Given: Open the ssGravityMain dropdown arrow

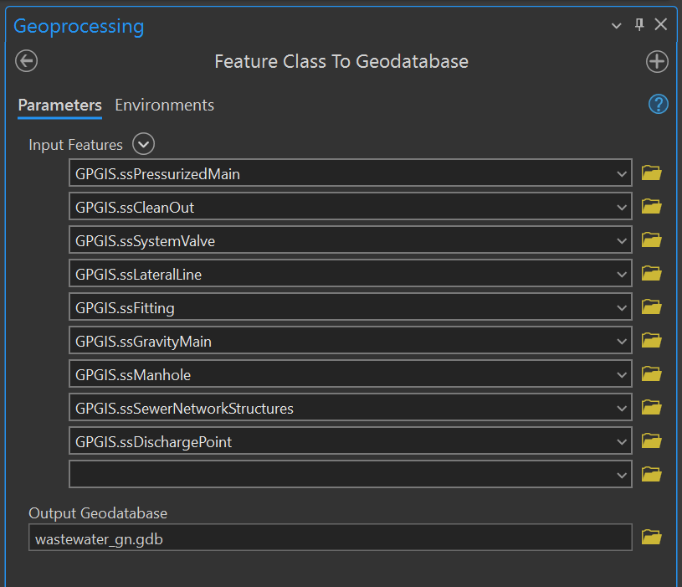Looking at the screenshot, I should point(621,342).
